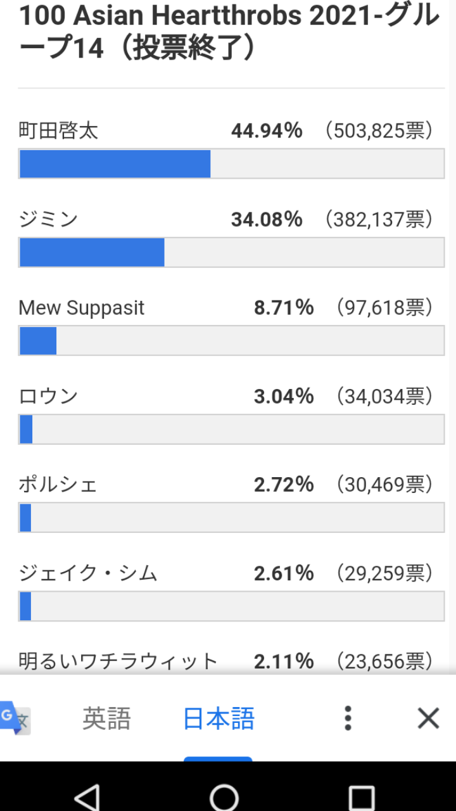
Task: Tap the 明るいワチラウィット poll entry
Action: click(x=118, y=661)
